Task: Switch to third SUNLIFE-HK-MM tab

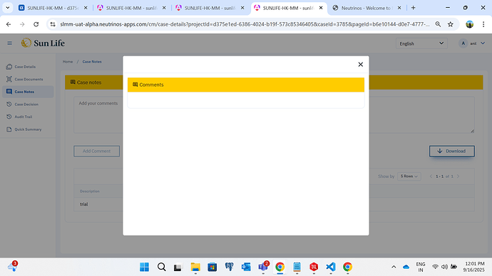Action: click(210, 8)
